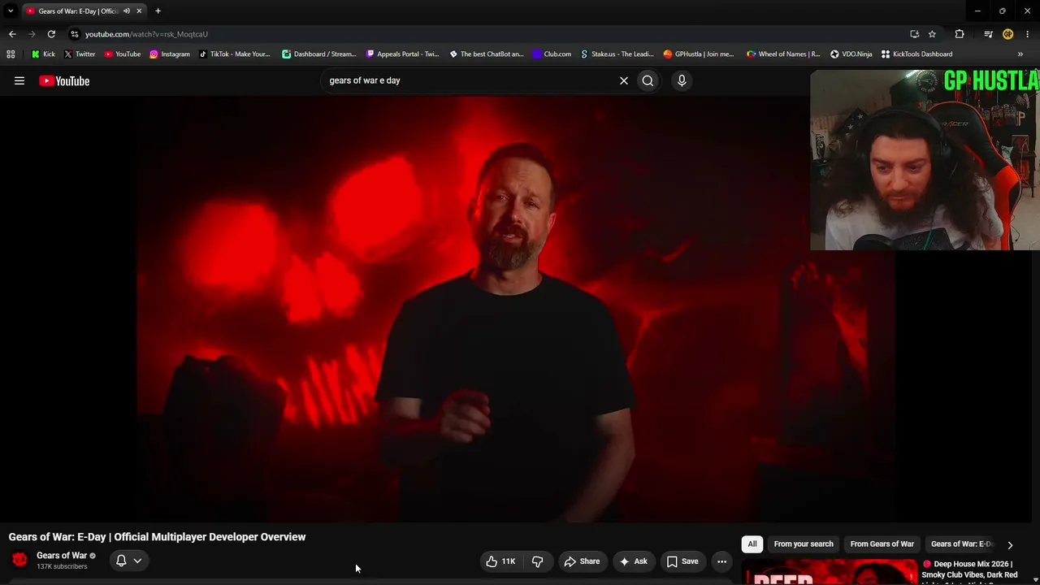Select the All filter chip

pyautogui.click(x=752, y=544)
